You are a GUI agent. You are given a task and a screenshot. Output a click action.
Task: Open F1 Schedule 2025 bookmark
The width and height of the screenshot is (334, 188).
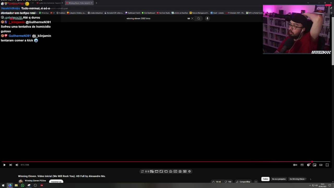(x=235, y=13)
